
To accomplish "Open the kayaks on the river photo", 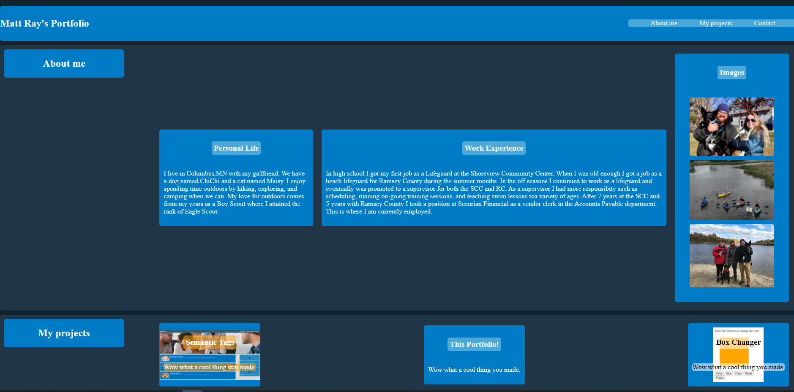I will click(x=731, y=190).
